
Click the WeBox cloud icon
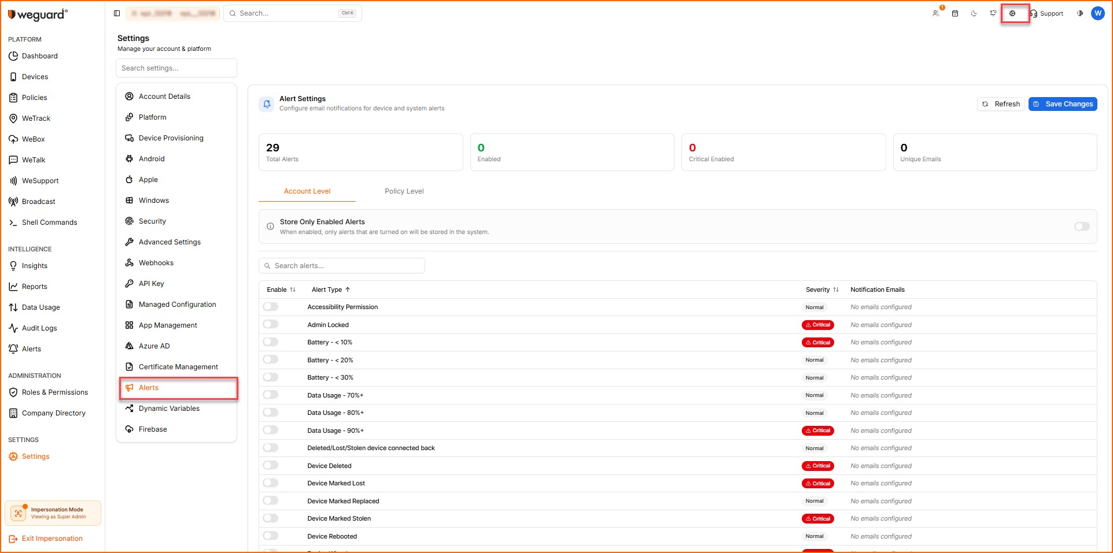pos(13,139)
